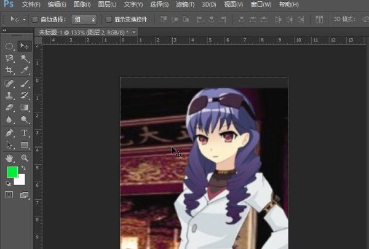The height and width of the screenshot is (249, 369).
Task: Open the white background color picker
Action: tap(21, 181)
